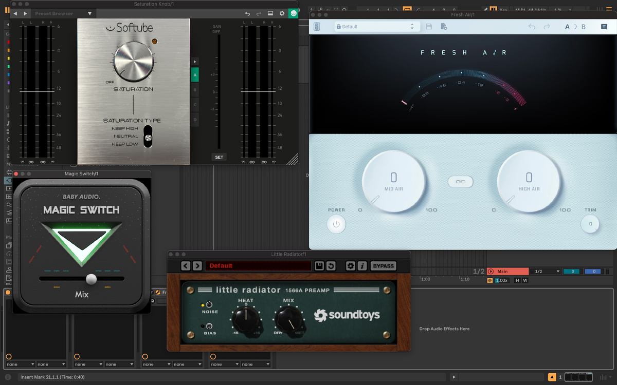The height and width of the screenshot is (385, 617).
Task: Switch to state A in Fresh Air
Action: [568, 27]
